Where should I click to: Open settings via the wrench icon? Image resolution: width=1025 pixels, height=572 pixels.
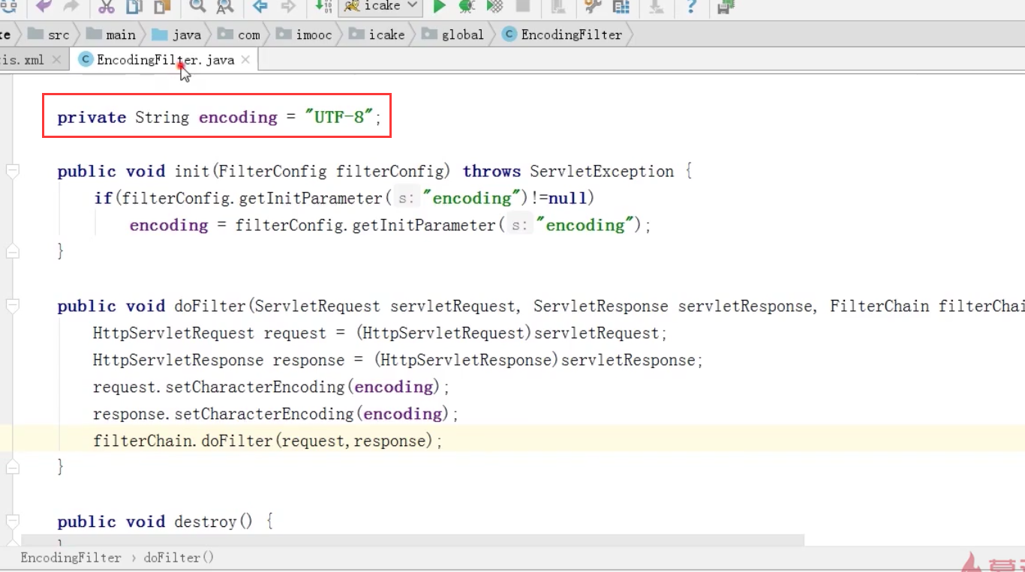[593, 7]
